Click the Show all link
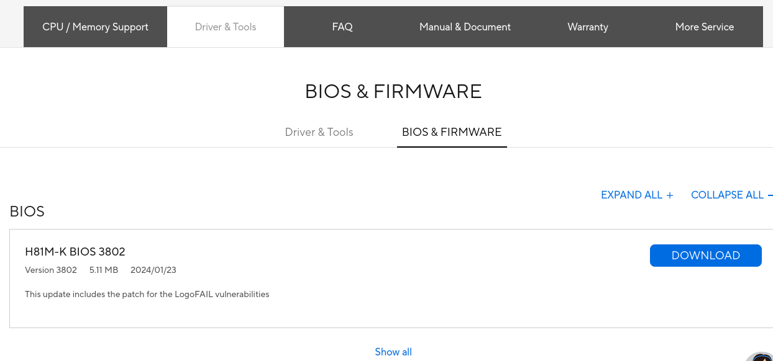Screen dimensions: 773x361 [393, 352]
